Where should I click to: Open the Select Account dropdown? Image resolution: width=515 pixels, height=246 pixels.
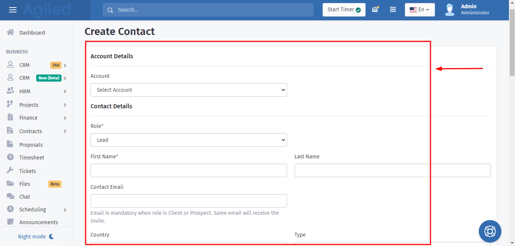[x=189, y=90]
